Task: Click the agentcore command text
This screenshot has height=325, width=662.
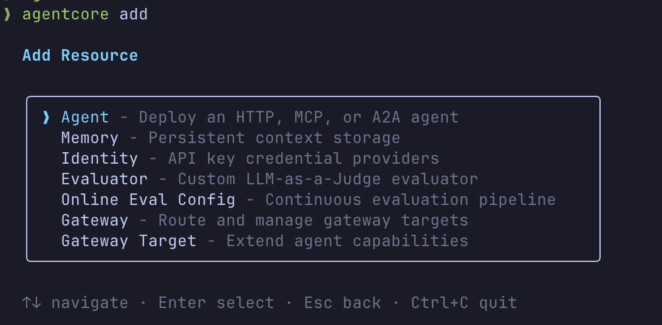Action: pos(66,14)
